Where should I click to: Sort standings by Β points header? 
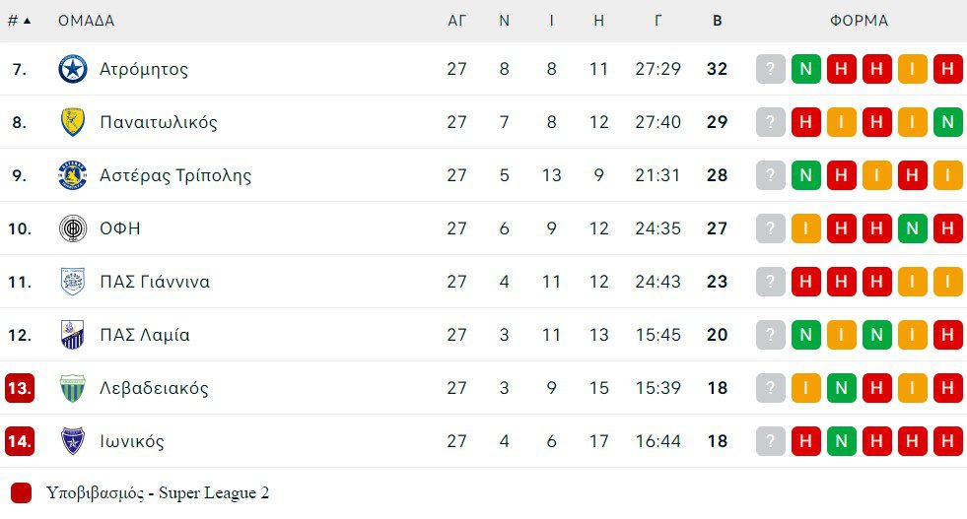coord(717,21)
